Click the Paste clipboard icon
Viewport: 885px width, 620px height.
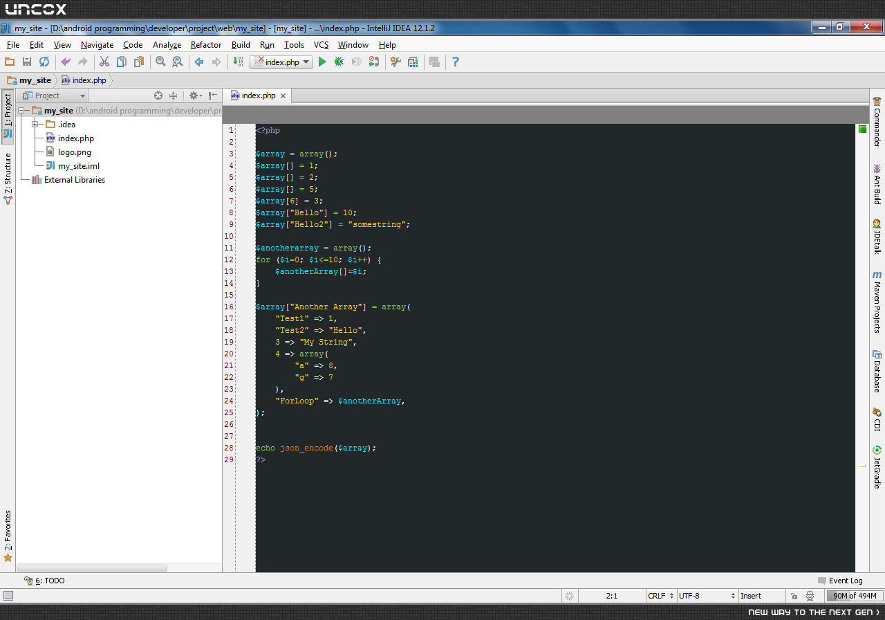click(139, 62)
